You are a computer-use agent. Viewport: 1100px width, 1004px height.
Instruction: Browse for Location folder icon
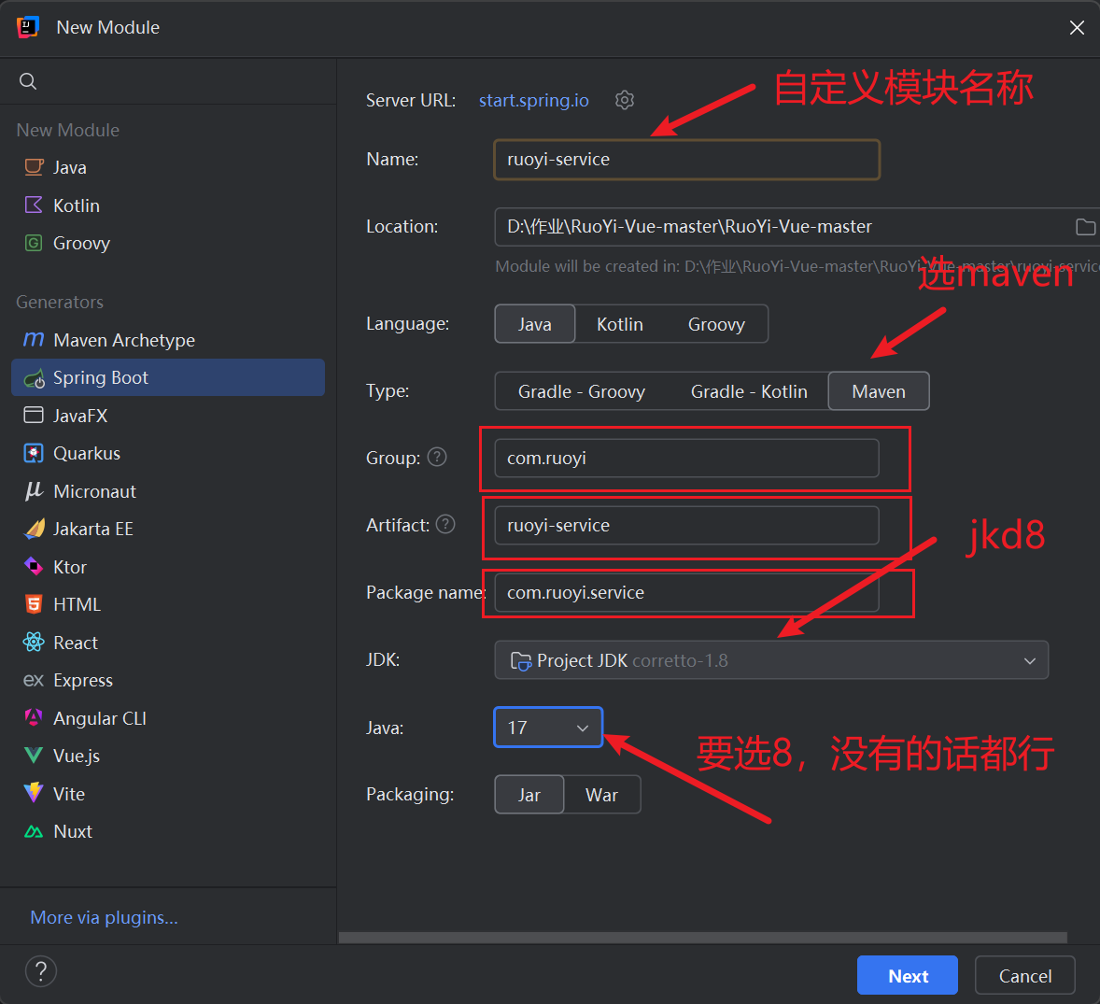pyautogui.click(x=1084, y=227)
